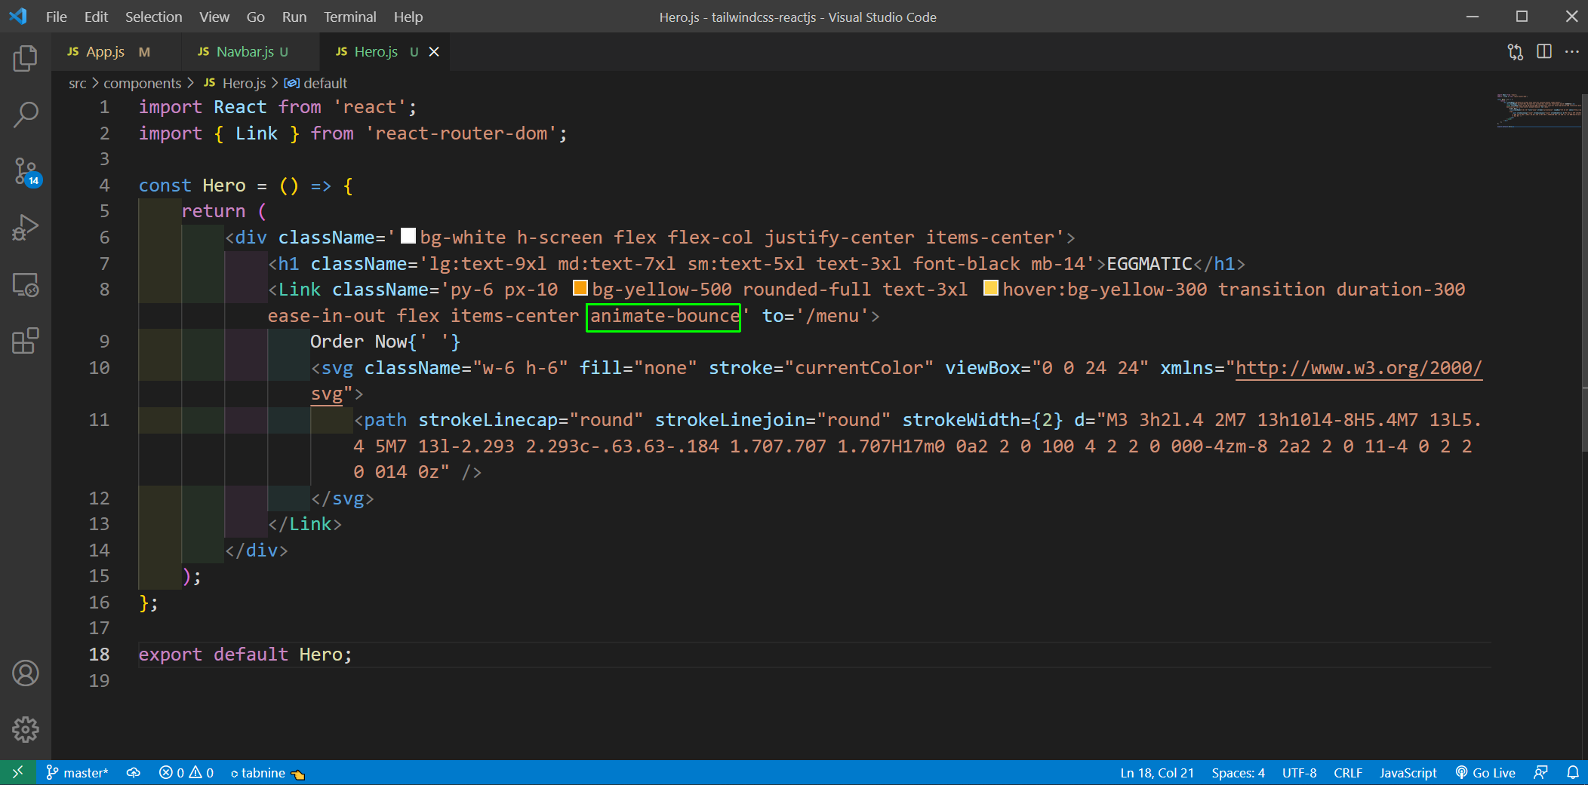Viewport: 1588px width, 785px height.
Task: Open Manage gear menu
Action: [26, 729]
